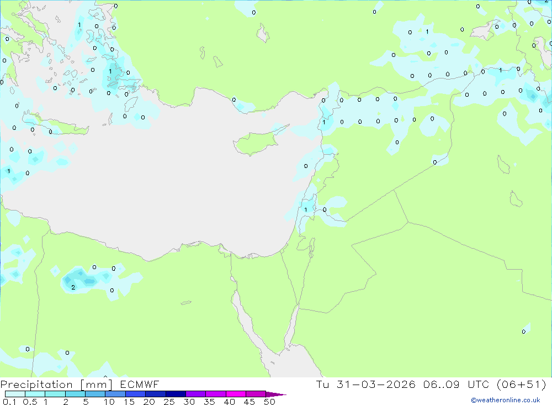Click the 0.1–0.5 mm lightest cyan legend swatch
This screenshot has height=405, width=552.
coord(15,394)
